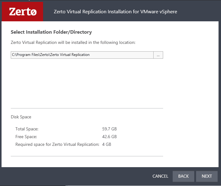
Task: Open the folder browse ellipsis button
Action: click(x=158, y=55)
